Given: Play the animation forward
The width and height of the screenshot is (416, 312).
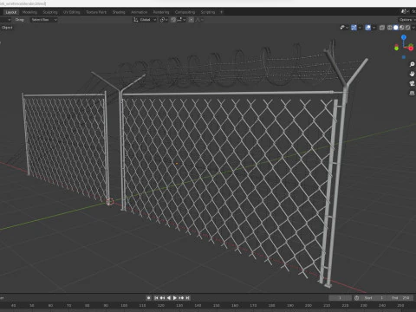Looking at the screenshot, I should click(175, 298).
